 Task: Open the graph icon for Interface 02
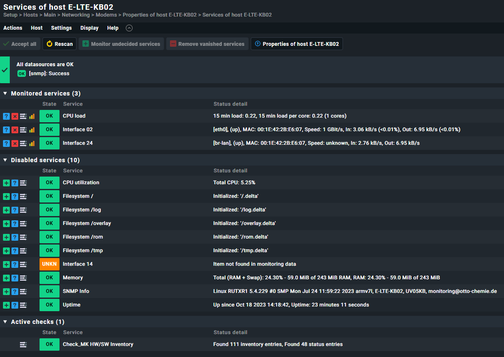pos(32,130)
